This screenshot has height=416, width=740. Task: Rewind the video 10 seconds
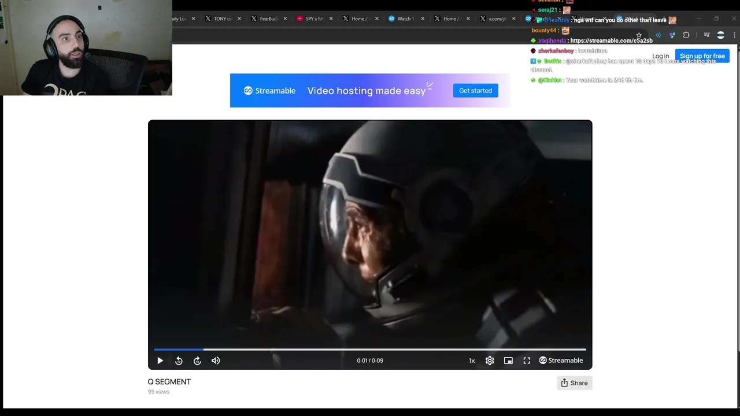pos(179,361)
